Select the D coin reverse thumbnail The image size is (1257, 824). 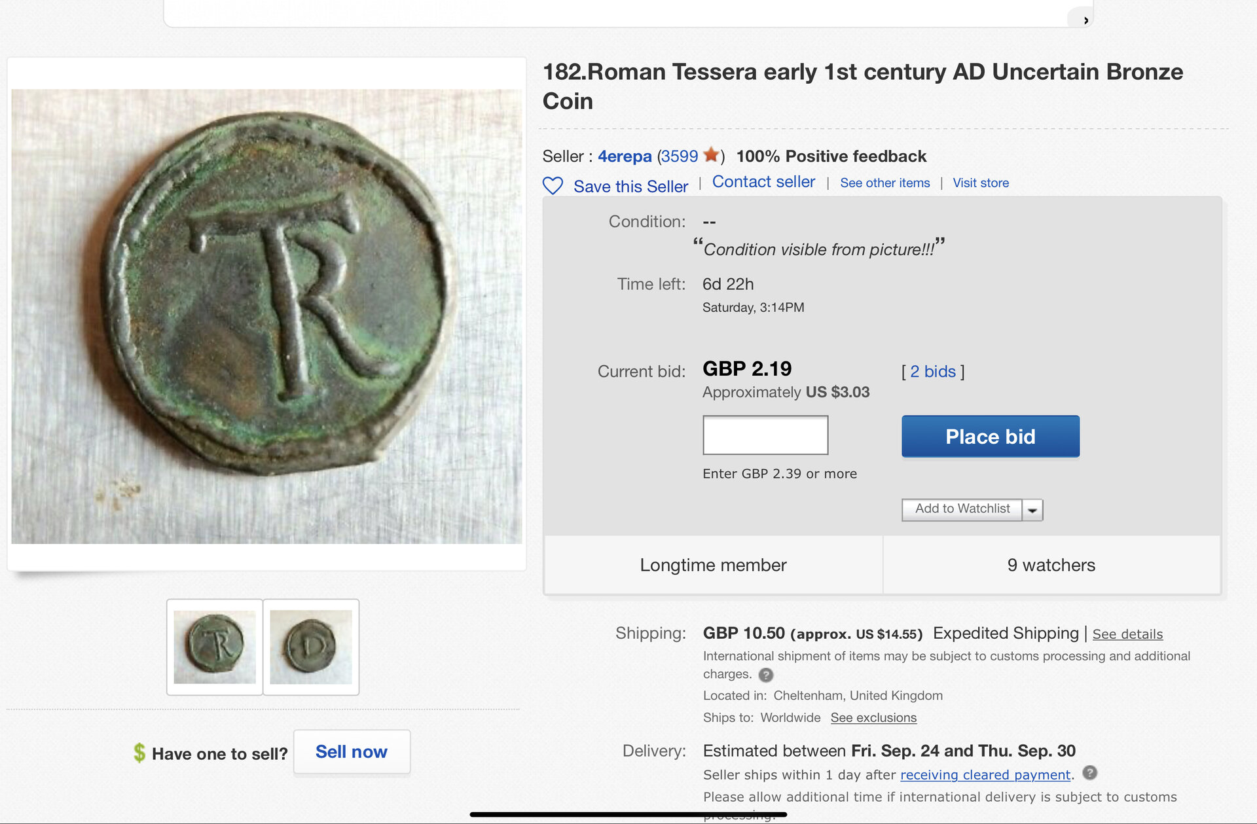[x=311, y=647]
